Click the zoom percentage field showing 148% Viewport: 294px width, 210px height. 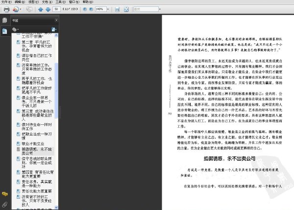[100, 9]
